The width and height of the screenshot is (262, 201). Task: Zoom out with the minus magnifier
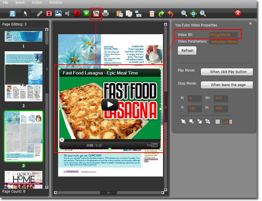(184, 14)
